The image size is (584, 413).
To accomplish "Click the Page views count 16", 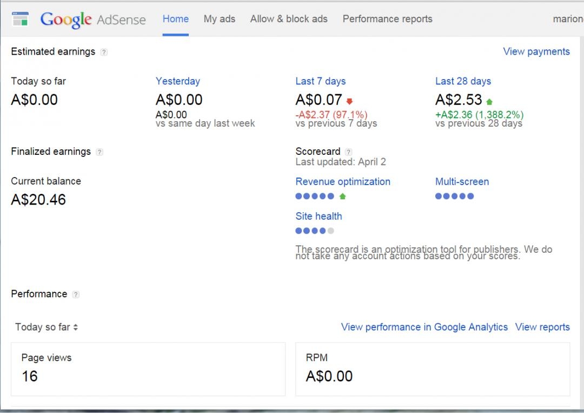I will pos(29,376).
